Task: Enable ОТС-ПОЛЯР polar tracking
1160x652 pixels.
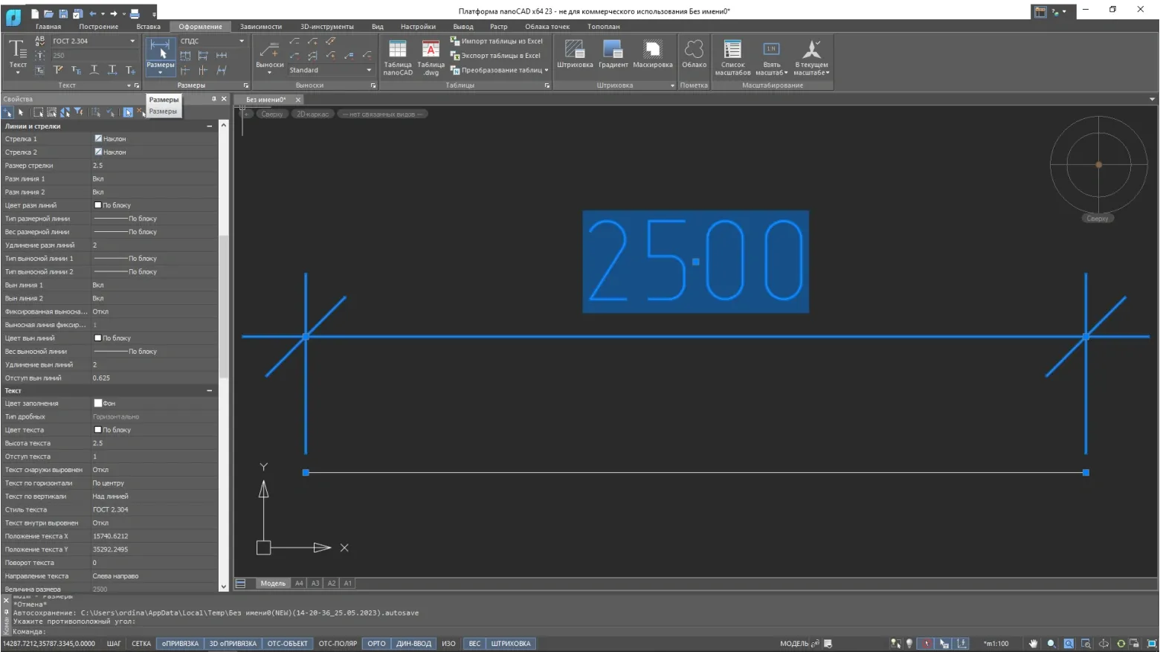Action: 338,644
